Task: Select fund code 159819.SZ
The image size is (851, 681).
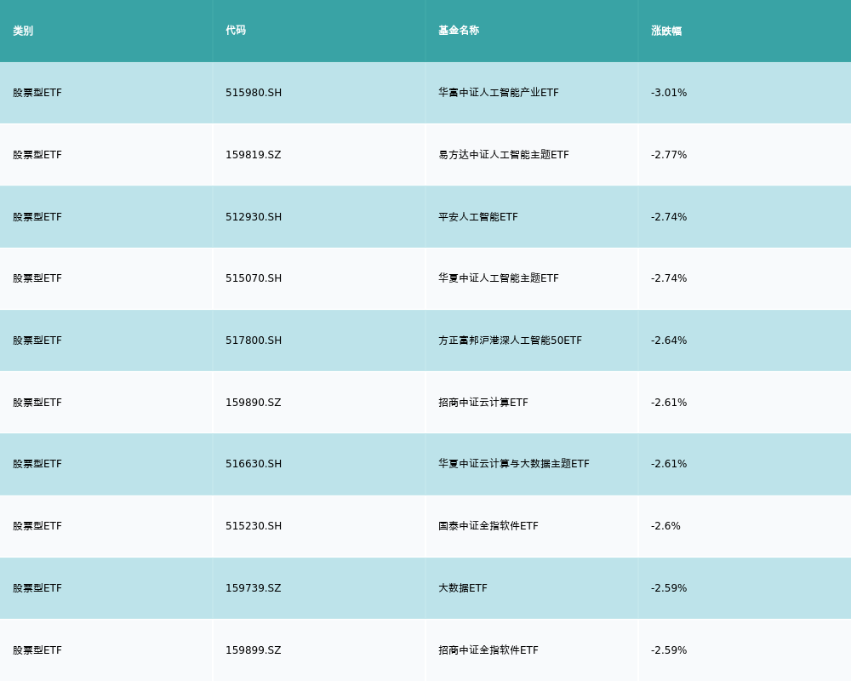Action: tap(254, 155)
